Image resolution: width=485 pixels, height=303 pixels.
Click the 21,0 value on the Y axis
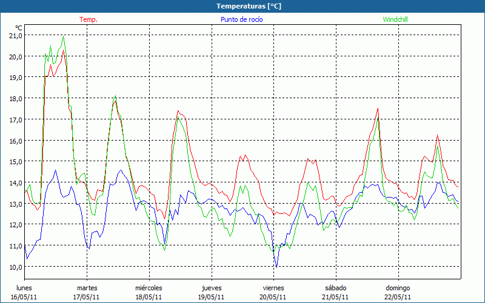(16, 36)
